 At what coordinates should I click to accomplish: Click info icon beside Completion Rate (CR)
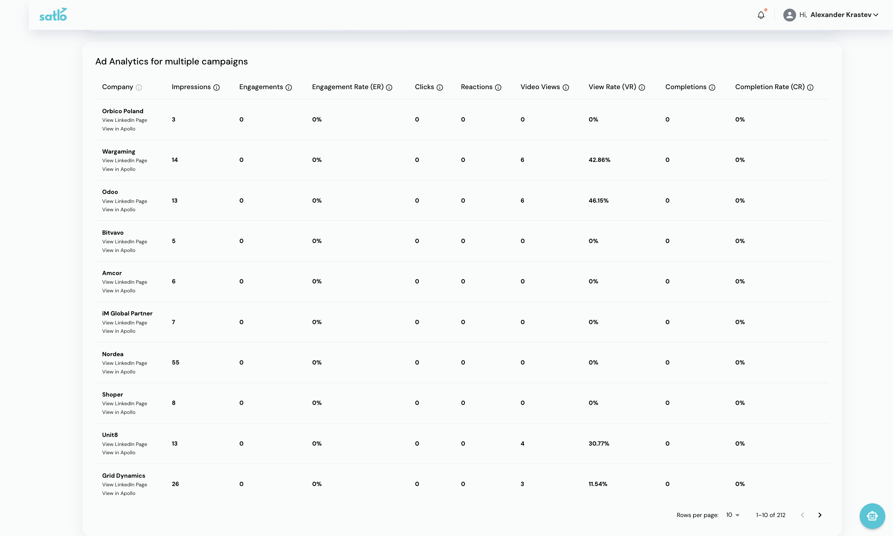click(x=810, y=88)
